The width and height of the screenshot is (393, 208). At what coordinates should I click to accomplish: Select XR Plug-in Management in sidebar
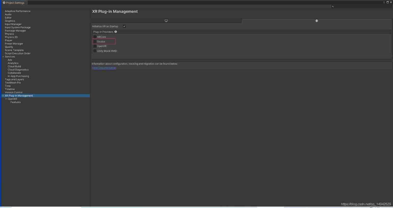click(19, 96)
